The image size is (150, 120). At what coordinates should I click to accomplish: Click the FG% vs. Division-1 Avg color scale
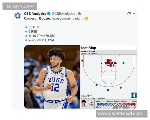116,104
